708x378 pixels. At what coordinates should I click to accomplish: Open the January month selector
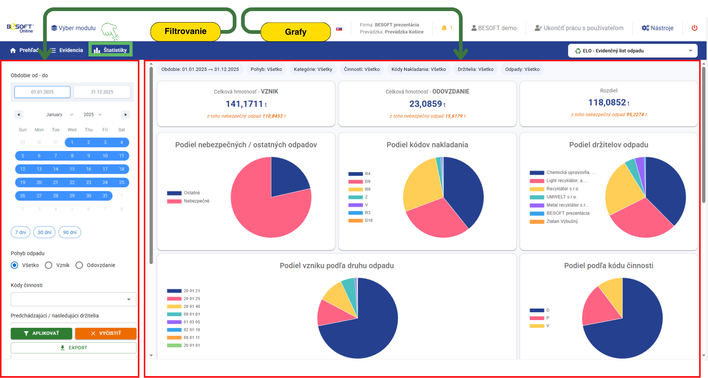(59, 115)
